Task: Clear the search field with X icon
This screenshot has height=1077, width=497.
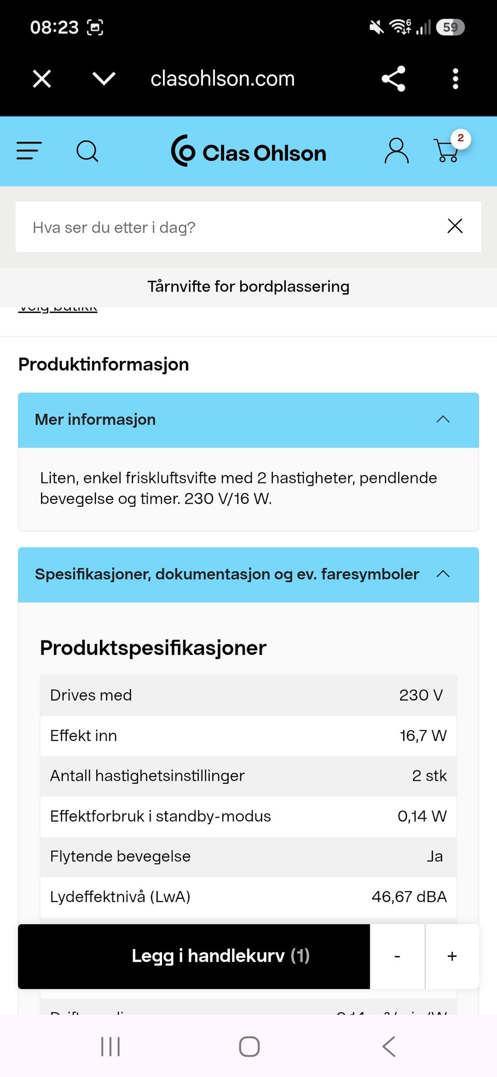Action: [455, 226]
